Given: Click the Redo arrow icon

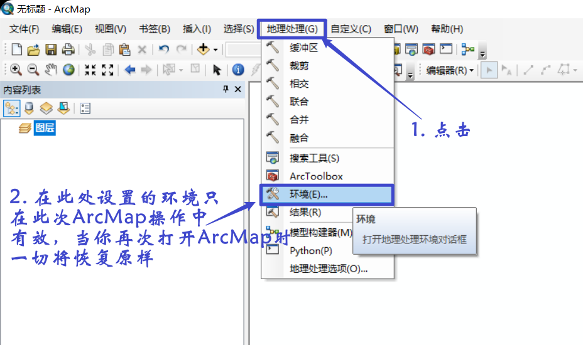Looking at the screenshot, I should click(x=182, y=50).
